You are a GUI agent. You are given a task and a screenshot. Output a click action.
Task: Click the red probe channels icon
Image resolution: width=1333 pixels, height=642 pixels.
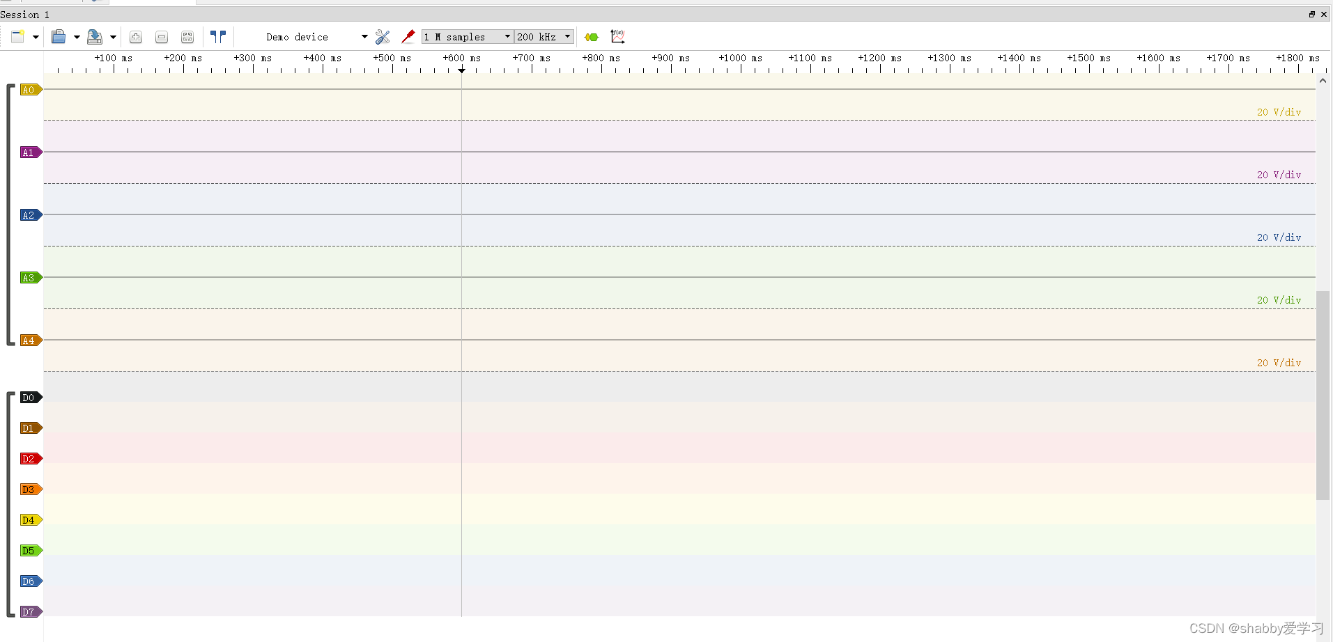point(408,37)
